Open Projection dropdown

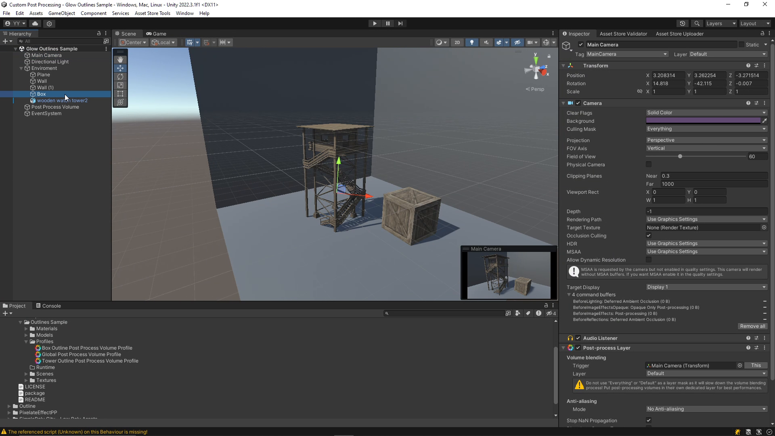point(706,140)
